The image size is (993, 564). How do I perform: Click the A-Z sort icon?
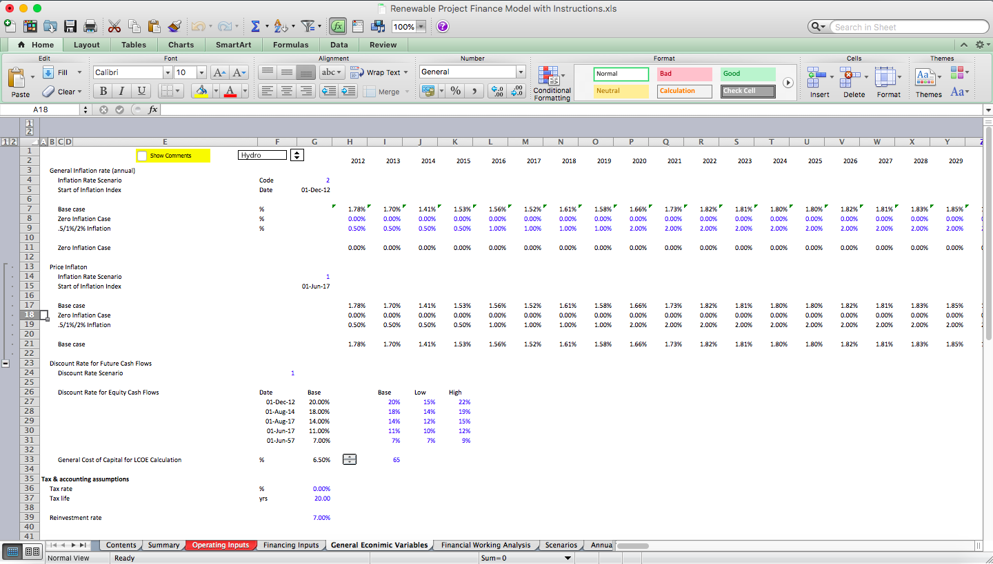click(x=280, y=26)
